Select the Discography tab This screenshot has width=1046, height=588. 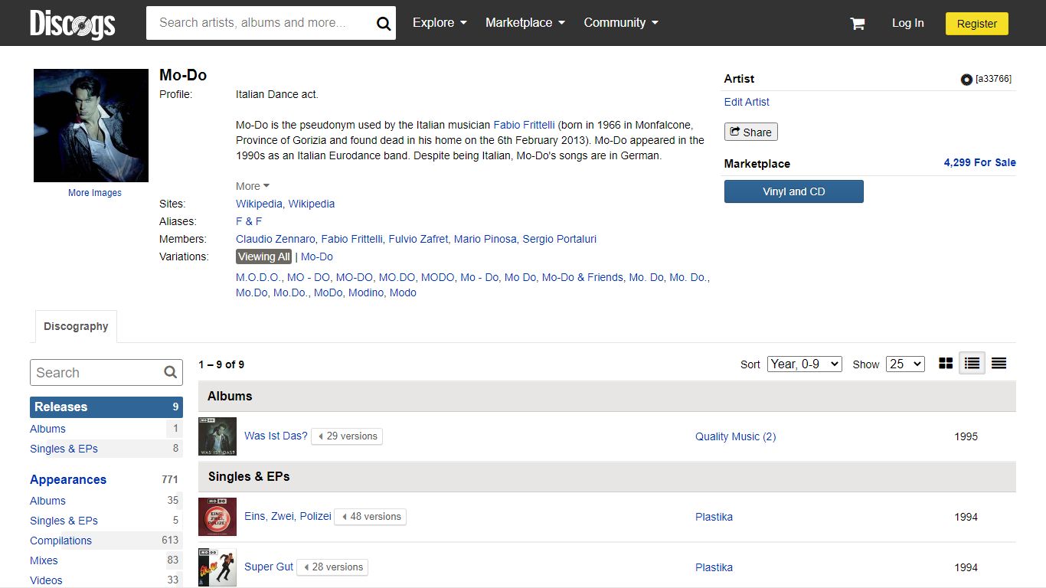[x=76, y=326]
